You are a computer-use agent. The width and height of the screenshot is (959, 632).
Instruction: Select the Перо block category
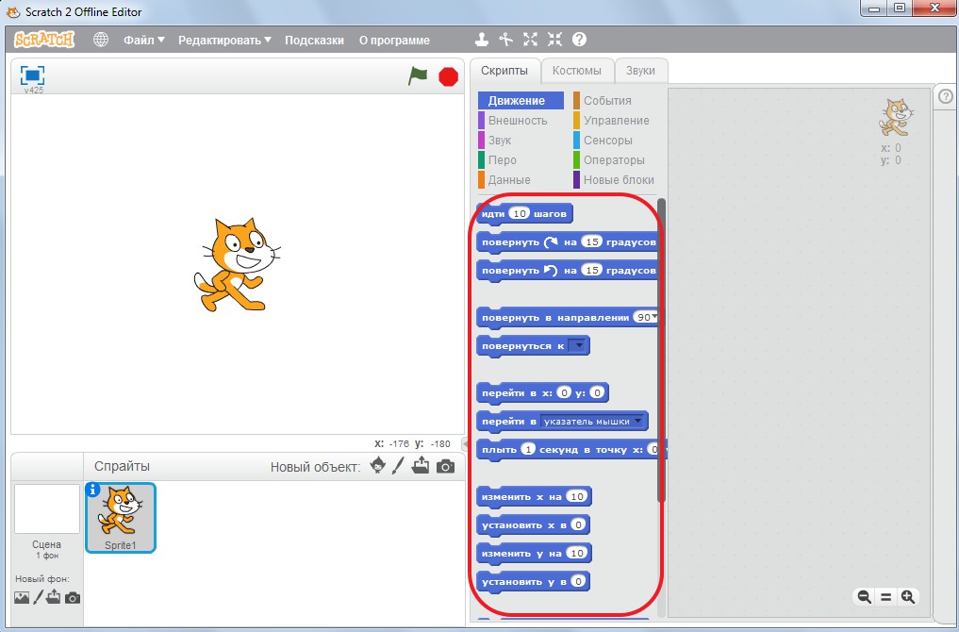click(498, 159)
